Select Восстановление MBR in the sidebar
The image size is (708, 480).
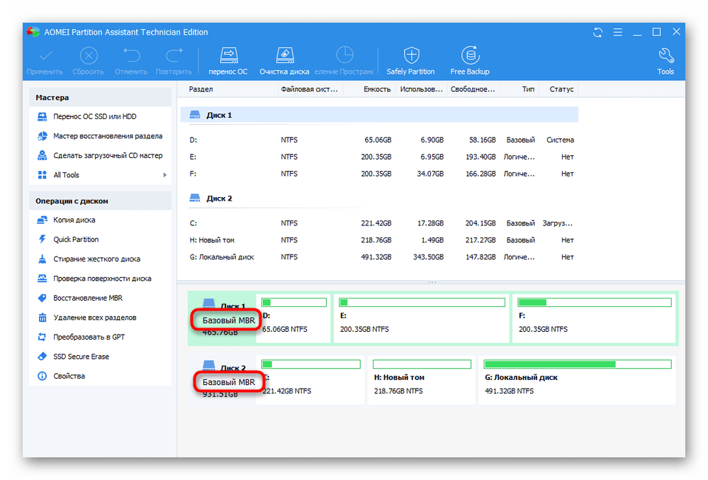(x=89, y=298)
